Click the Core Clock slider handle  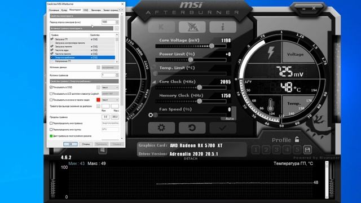coord(200,87)
